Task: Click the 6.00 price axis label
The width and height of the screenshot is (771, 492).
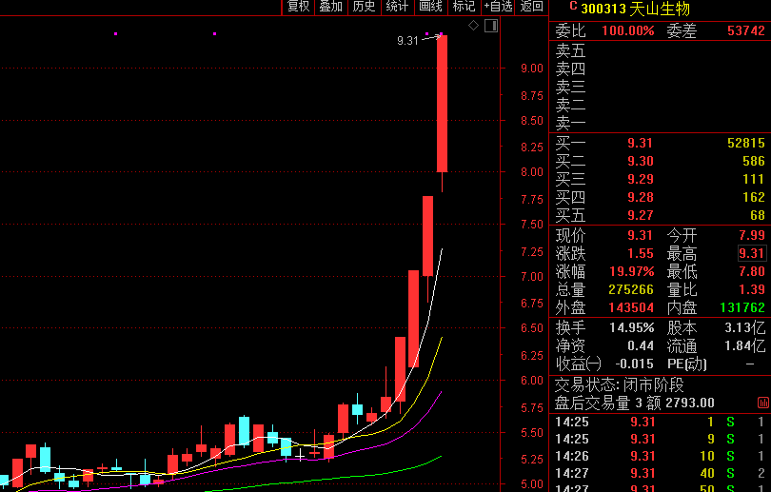Action: (x=532, y=380)
